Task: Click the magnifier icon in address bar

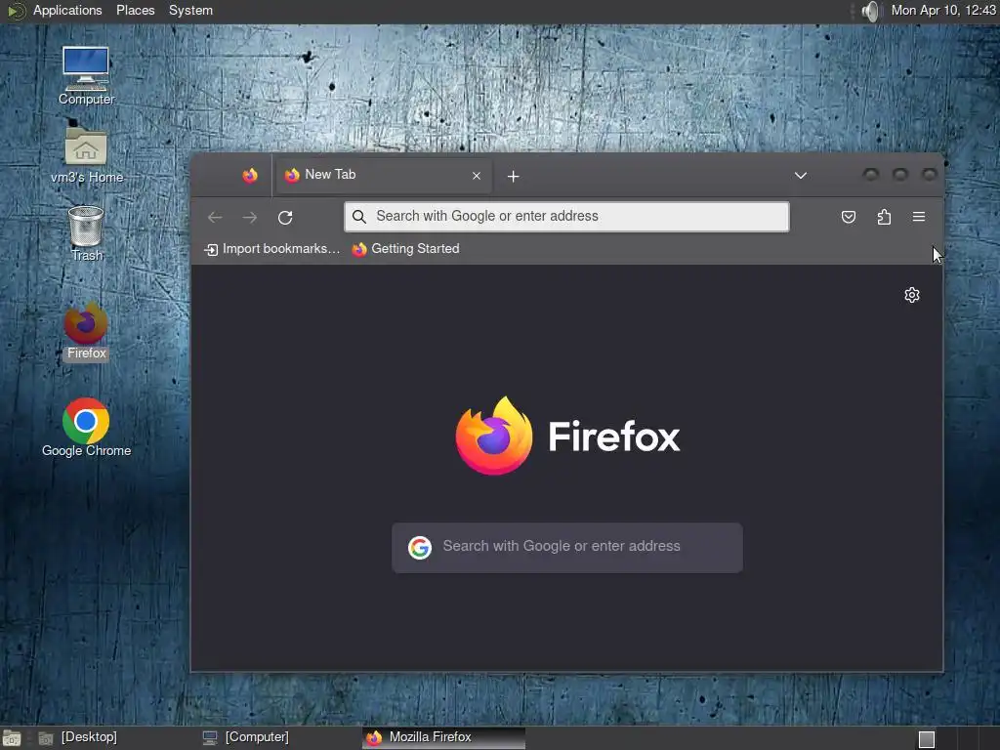Action: pyautogui.click(x=359, y=216)
